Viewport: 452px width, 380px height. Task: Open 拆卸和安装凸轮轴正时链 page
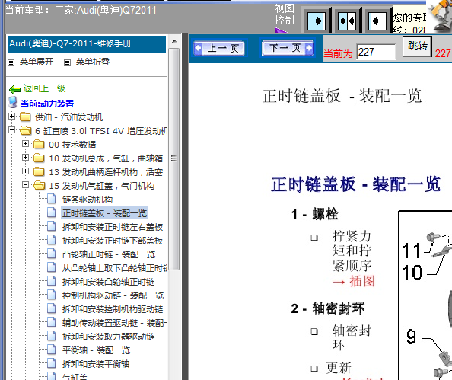click(x=109, y=282)
